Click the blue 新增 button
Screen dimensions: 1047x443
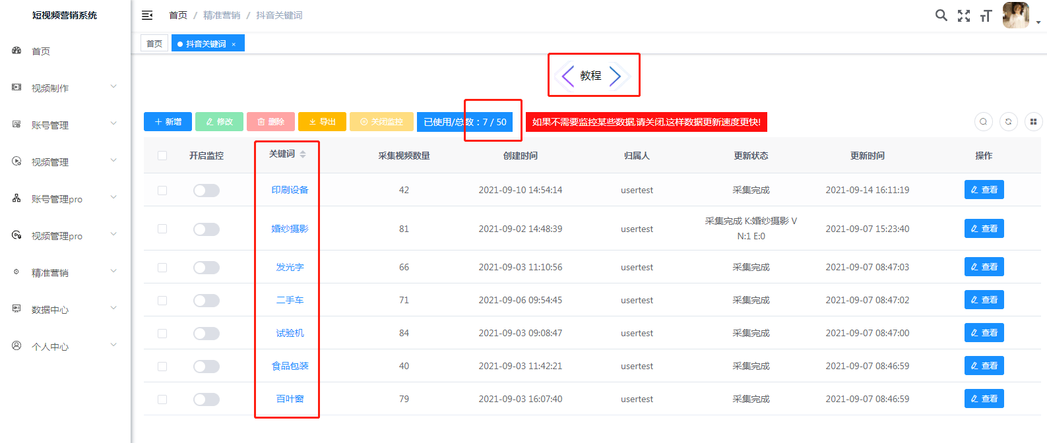168,122
